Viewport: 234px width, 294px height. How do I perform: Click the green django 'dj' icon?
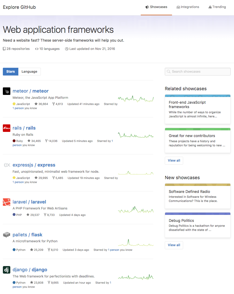click(6, 270)
